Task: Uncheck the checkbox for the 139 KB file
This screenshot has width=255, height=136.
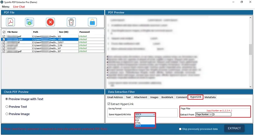Action: [4, 45]
